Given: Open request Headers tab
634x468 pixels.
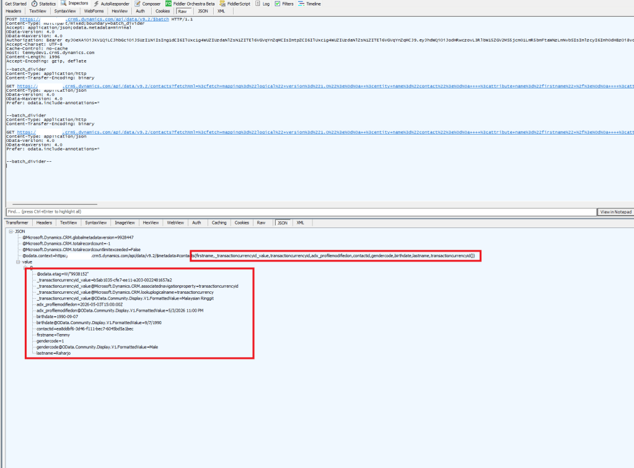Looking at the screenshot, I should tap(14, 11).
